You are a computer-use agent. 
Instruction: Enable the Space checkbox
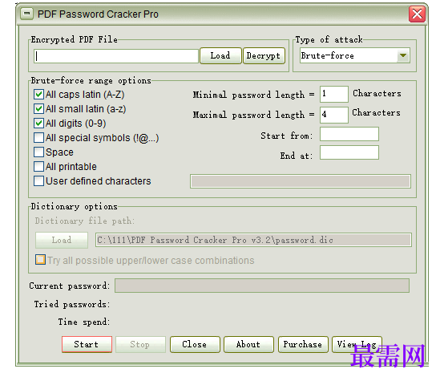coord(38,152)
